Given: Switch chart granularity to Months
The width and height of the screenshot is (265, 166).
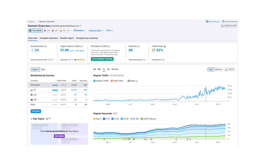Looking at the screenshot, I should click(x=219, y=69).
